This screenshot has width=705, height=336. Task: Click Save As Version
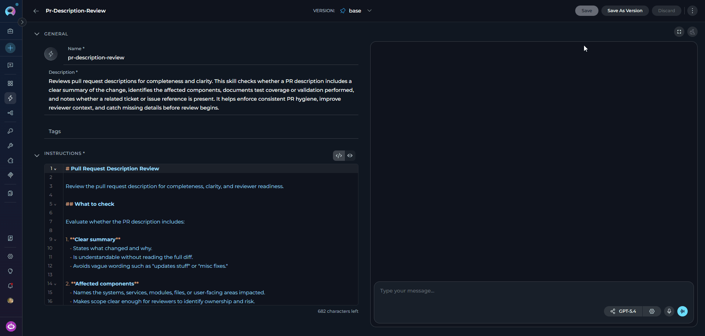[x=625, y=11]
